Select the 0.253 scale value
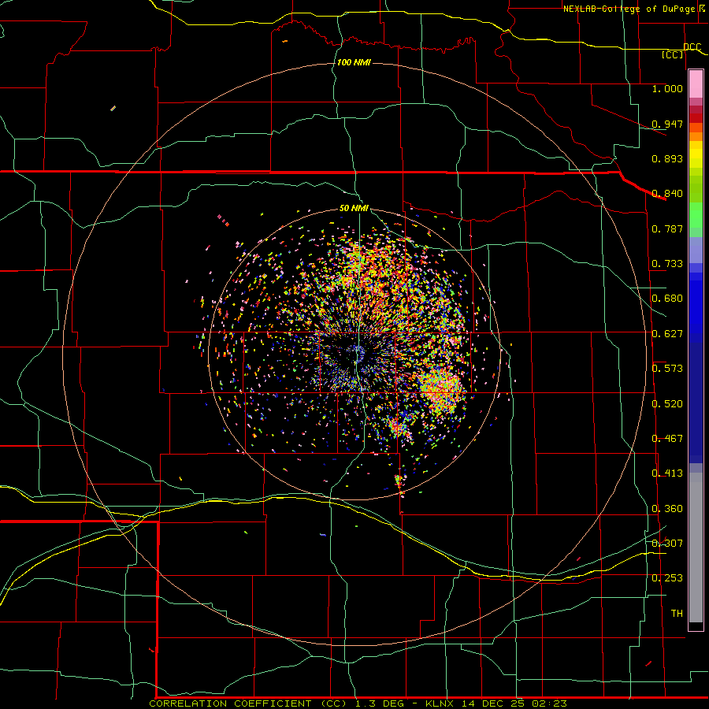Viewport: 709px width, 709px height. [x=667, y=578]
